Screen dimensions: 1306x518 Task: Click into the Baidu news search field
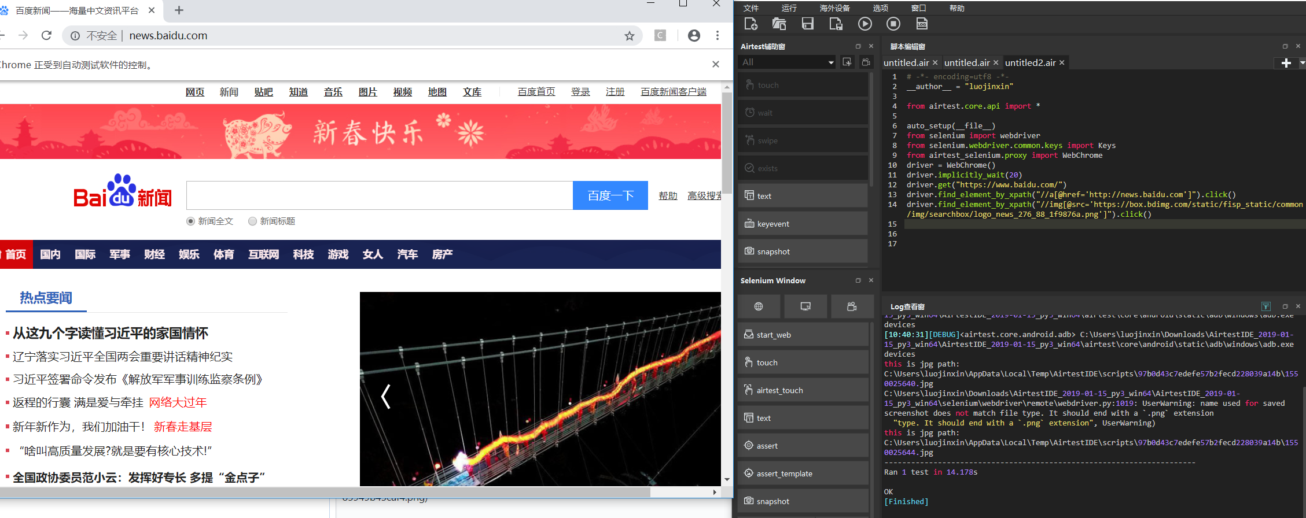pos(380,195)
